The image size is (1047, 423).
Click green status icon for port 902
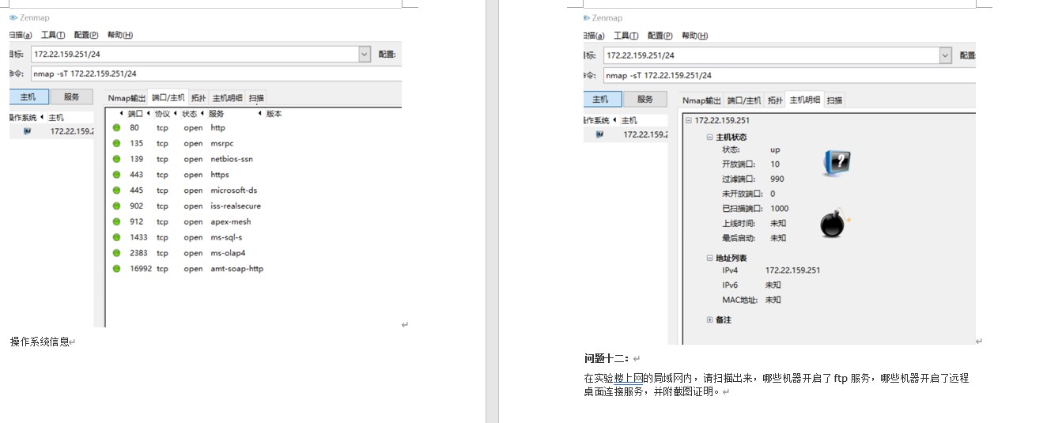pyautogui.click(x=116, y=206)
